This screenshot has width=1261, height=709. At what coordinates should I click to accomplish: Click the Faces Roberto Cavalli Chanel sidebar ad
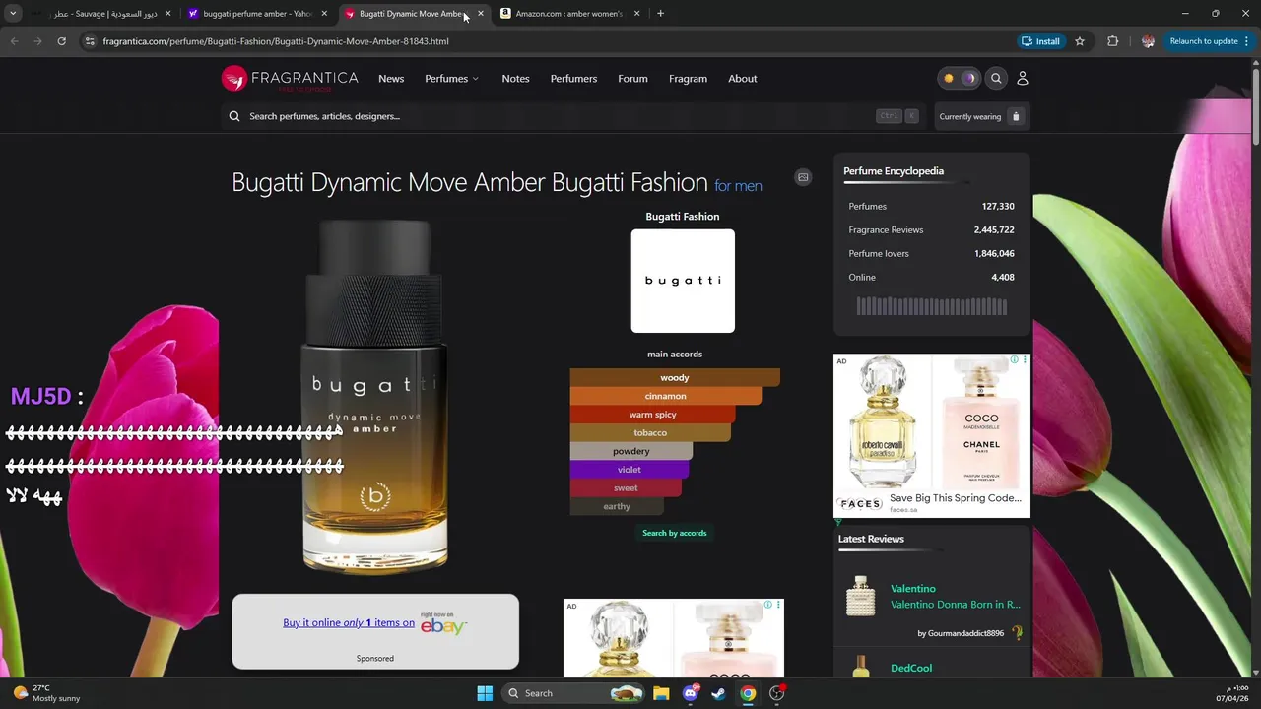[x=932, y=435]
